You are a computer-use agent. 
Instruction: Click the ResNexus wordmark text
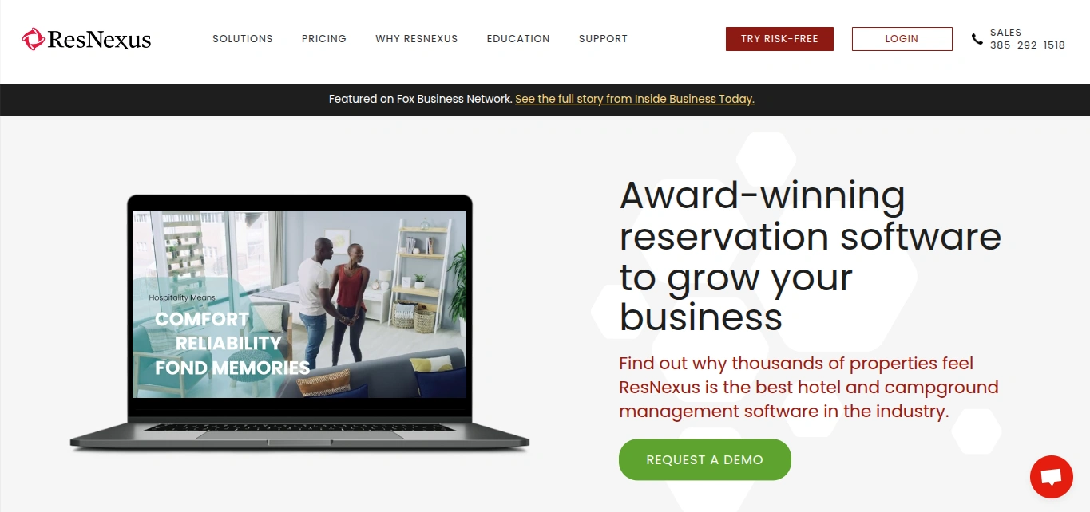(x=99, y=39)
